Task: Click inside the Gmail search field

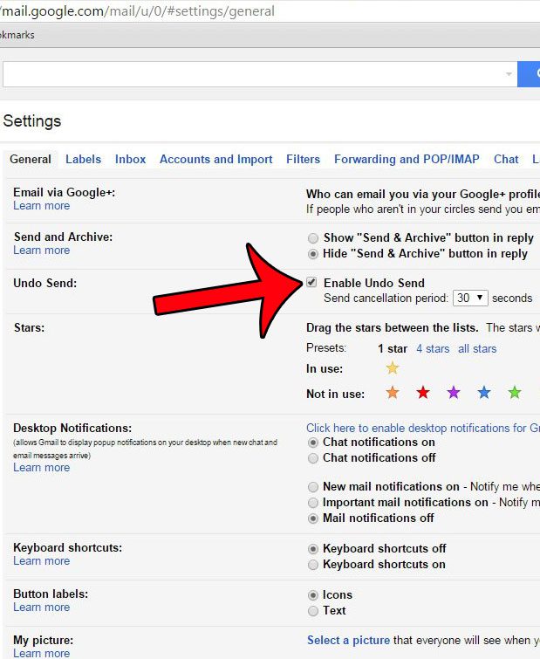Action: pos(253,75)
